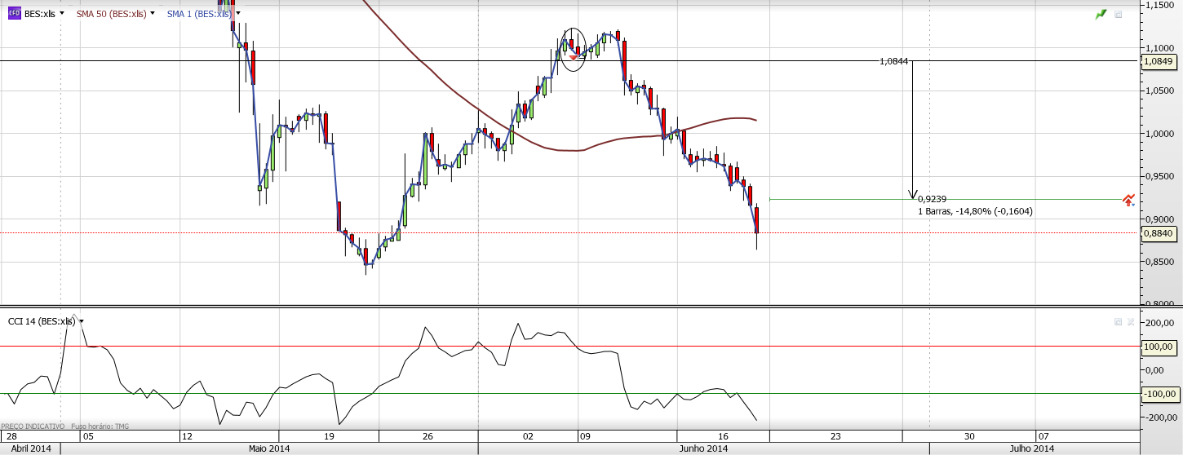
Task: Select the 0,8840 current price label
Action: coord(1159,233)
